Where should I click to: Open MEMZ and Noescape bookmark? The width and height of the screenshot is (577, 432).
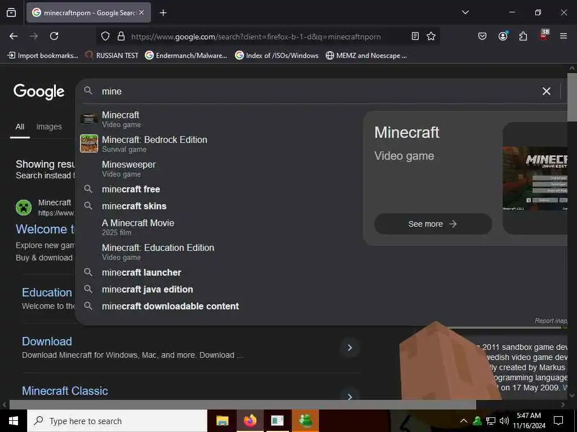click(366, 56)
